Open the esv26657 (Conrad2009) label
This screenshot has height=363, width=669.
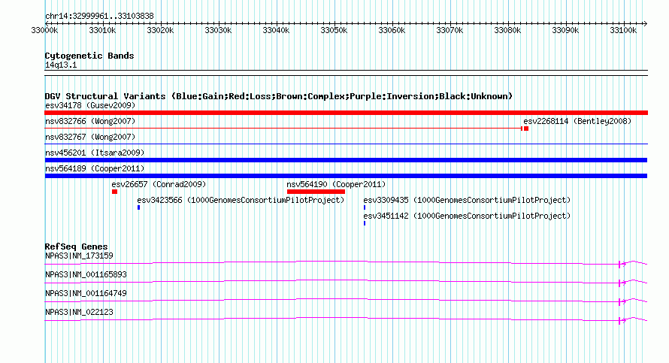click(159, 184)
